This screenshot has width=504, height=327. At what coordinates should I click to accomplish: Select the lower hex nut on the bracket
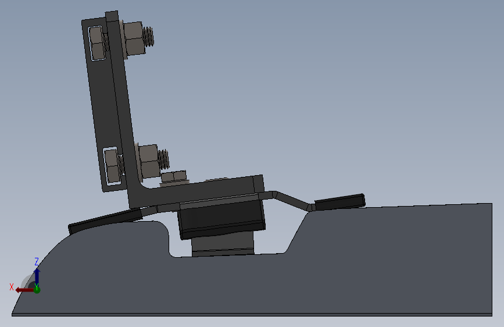coord(149,161)
